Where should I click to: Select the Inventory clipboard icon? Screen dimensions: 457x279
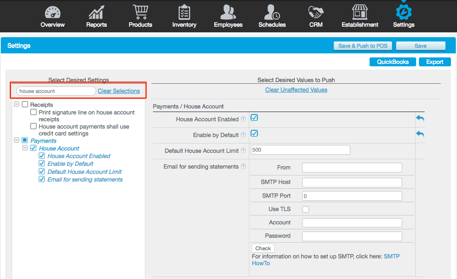click(184, 12)
